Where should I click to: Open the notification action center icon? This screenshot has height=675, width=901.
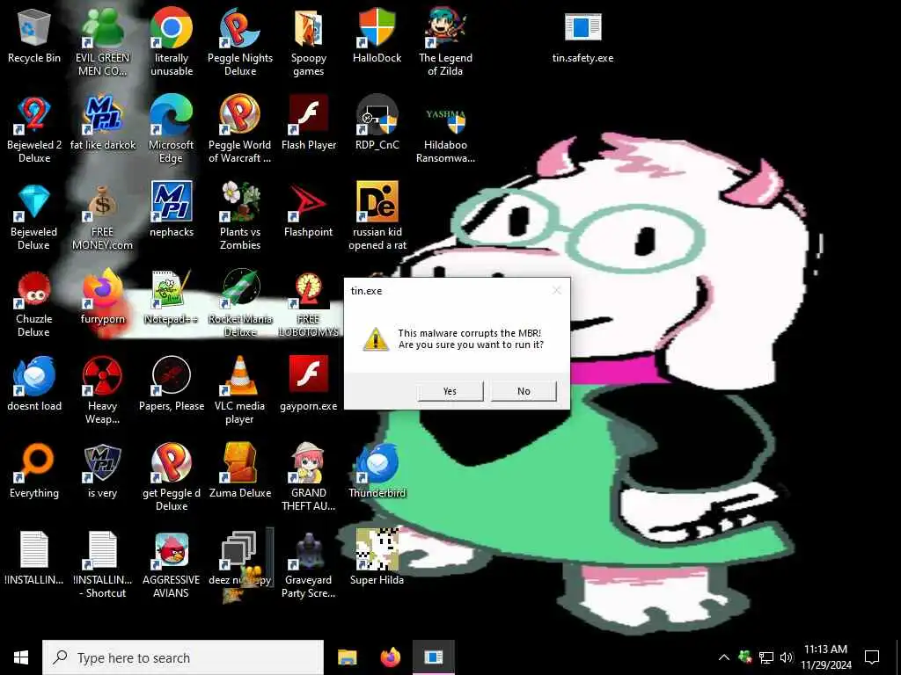(x=872, y=657)
